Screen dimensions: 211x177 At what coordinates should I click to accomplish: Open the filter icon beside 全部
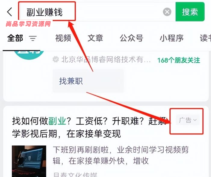33,38
